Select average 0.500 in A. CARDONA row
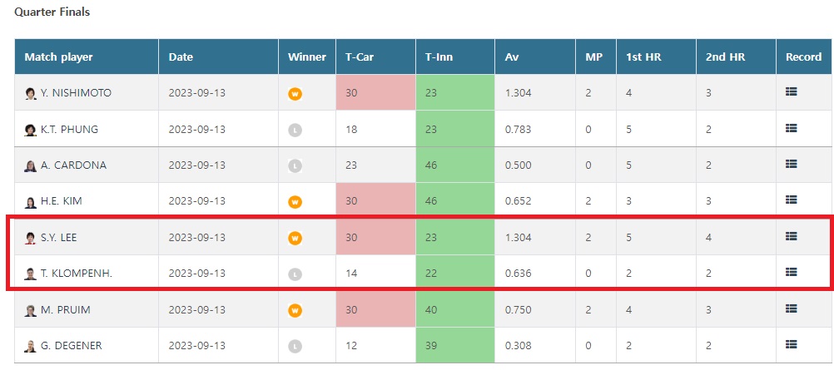The image size is (834, 370). click(x=518, y=165)
